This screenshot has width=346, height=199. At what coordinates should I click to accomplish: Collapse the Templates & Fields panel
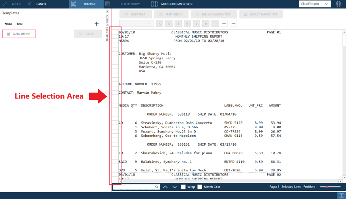click(x=107, y=11)
